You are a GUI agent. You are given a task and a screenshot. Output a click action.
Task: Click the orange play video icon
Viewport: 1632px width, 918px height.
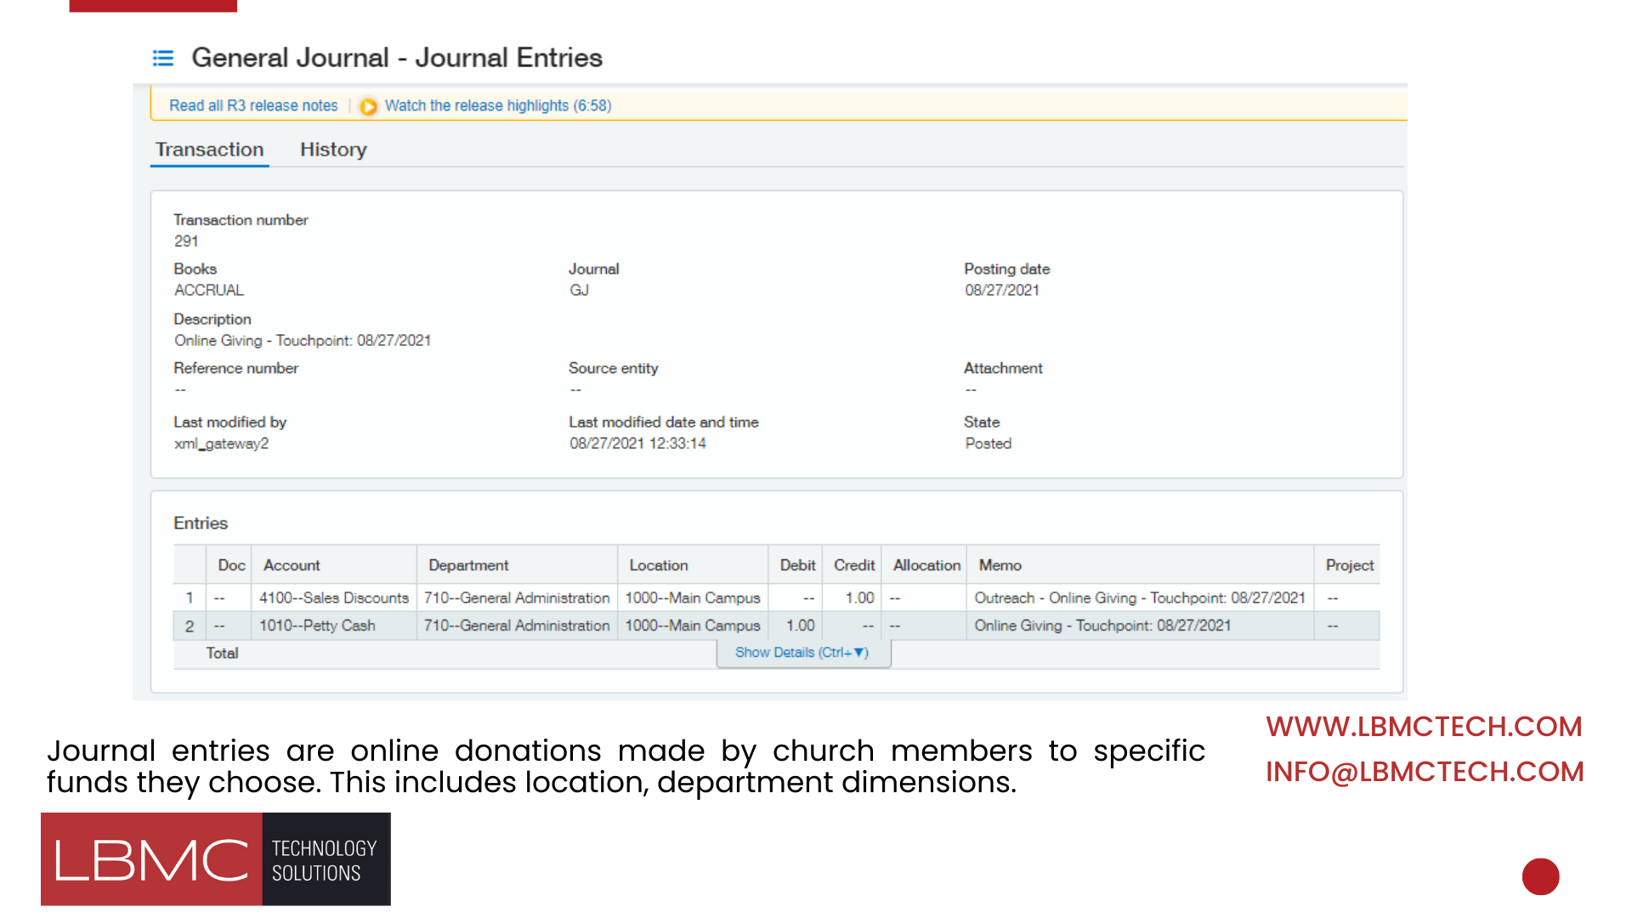(x=368, y=106)
